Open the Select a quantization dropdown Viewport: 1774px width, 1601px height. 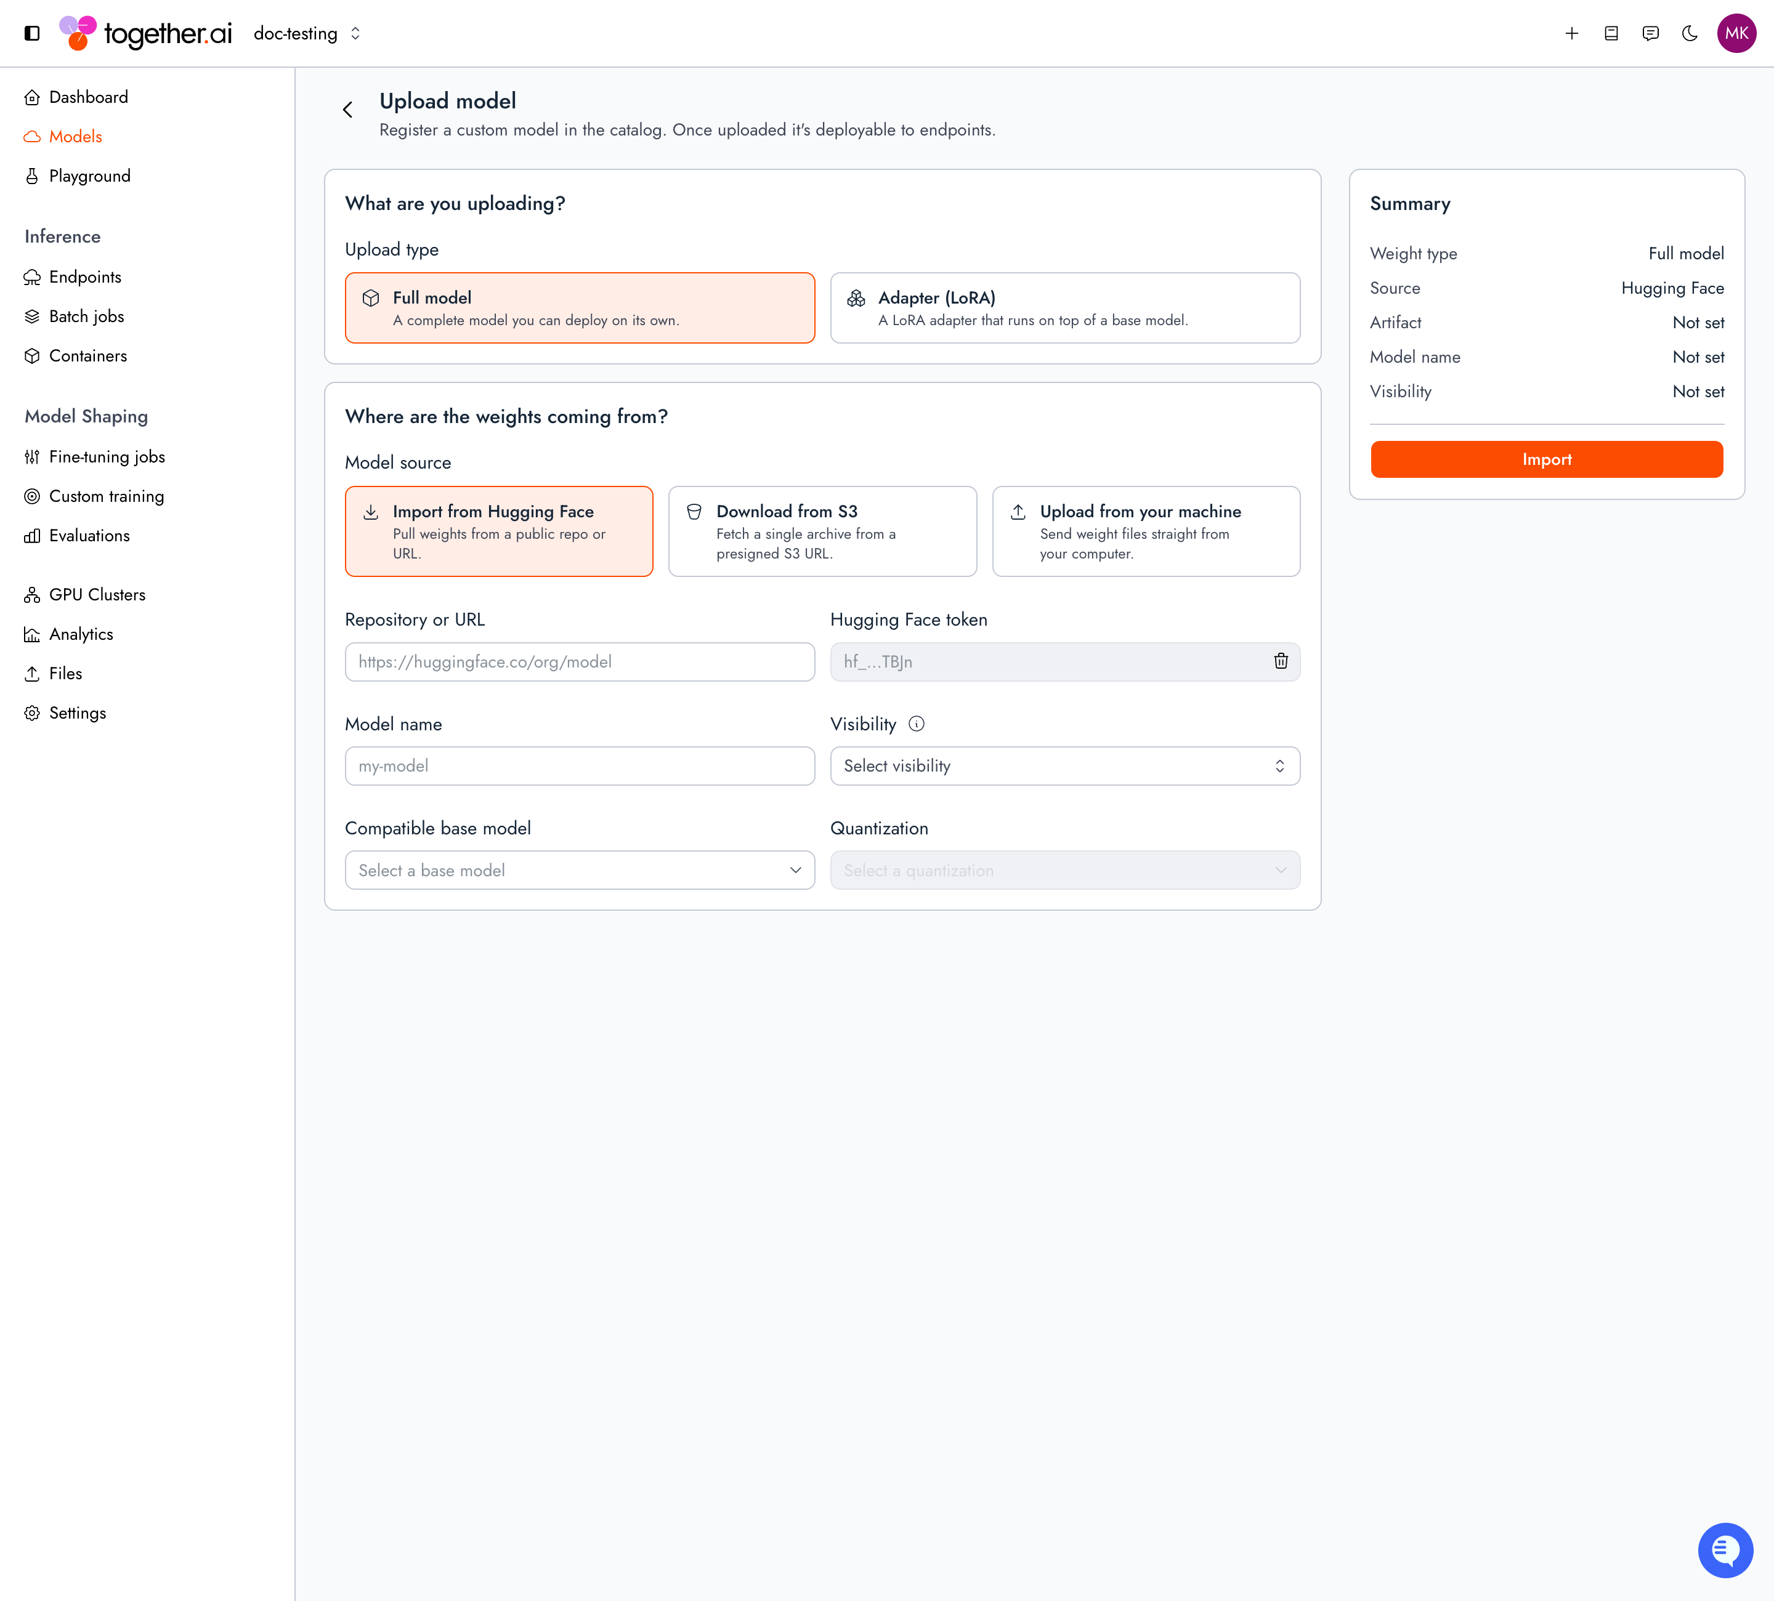coord(1065,870)
